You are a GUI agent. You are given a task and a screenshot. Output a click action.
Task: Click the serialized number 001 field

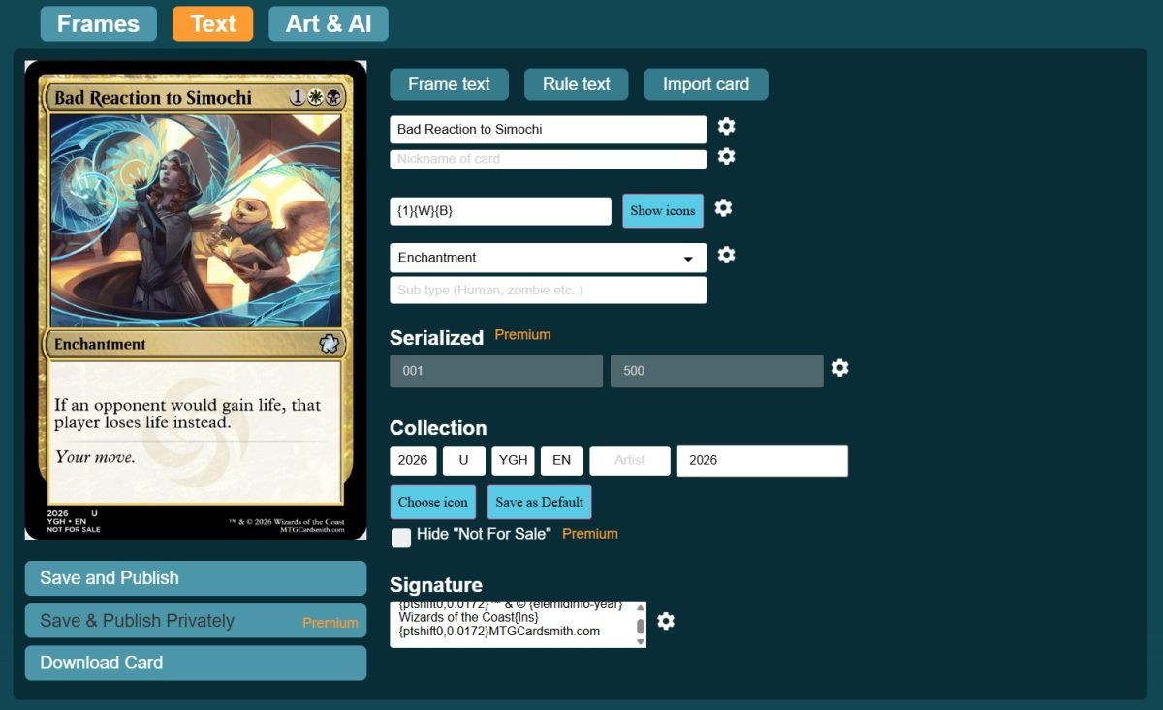coord(496,371)
